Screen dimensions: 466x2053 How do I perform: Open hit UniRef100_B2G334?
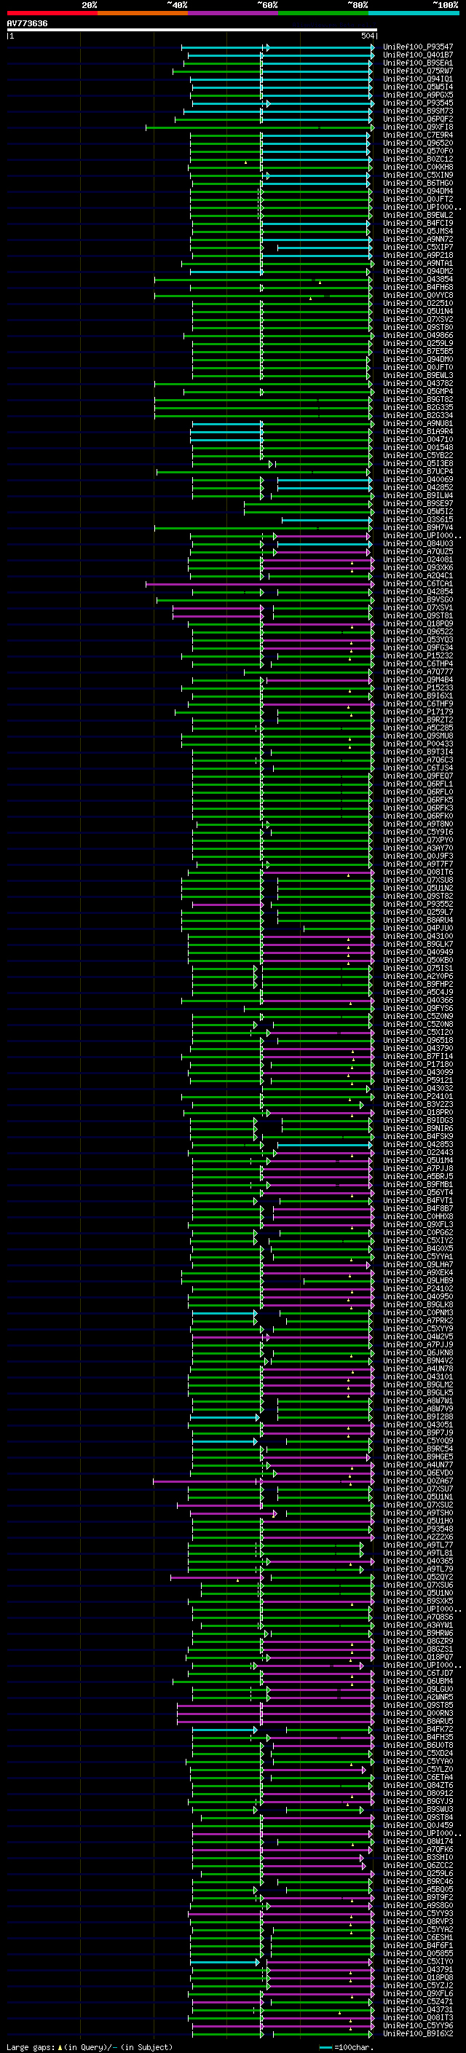point(418,416)
